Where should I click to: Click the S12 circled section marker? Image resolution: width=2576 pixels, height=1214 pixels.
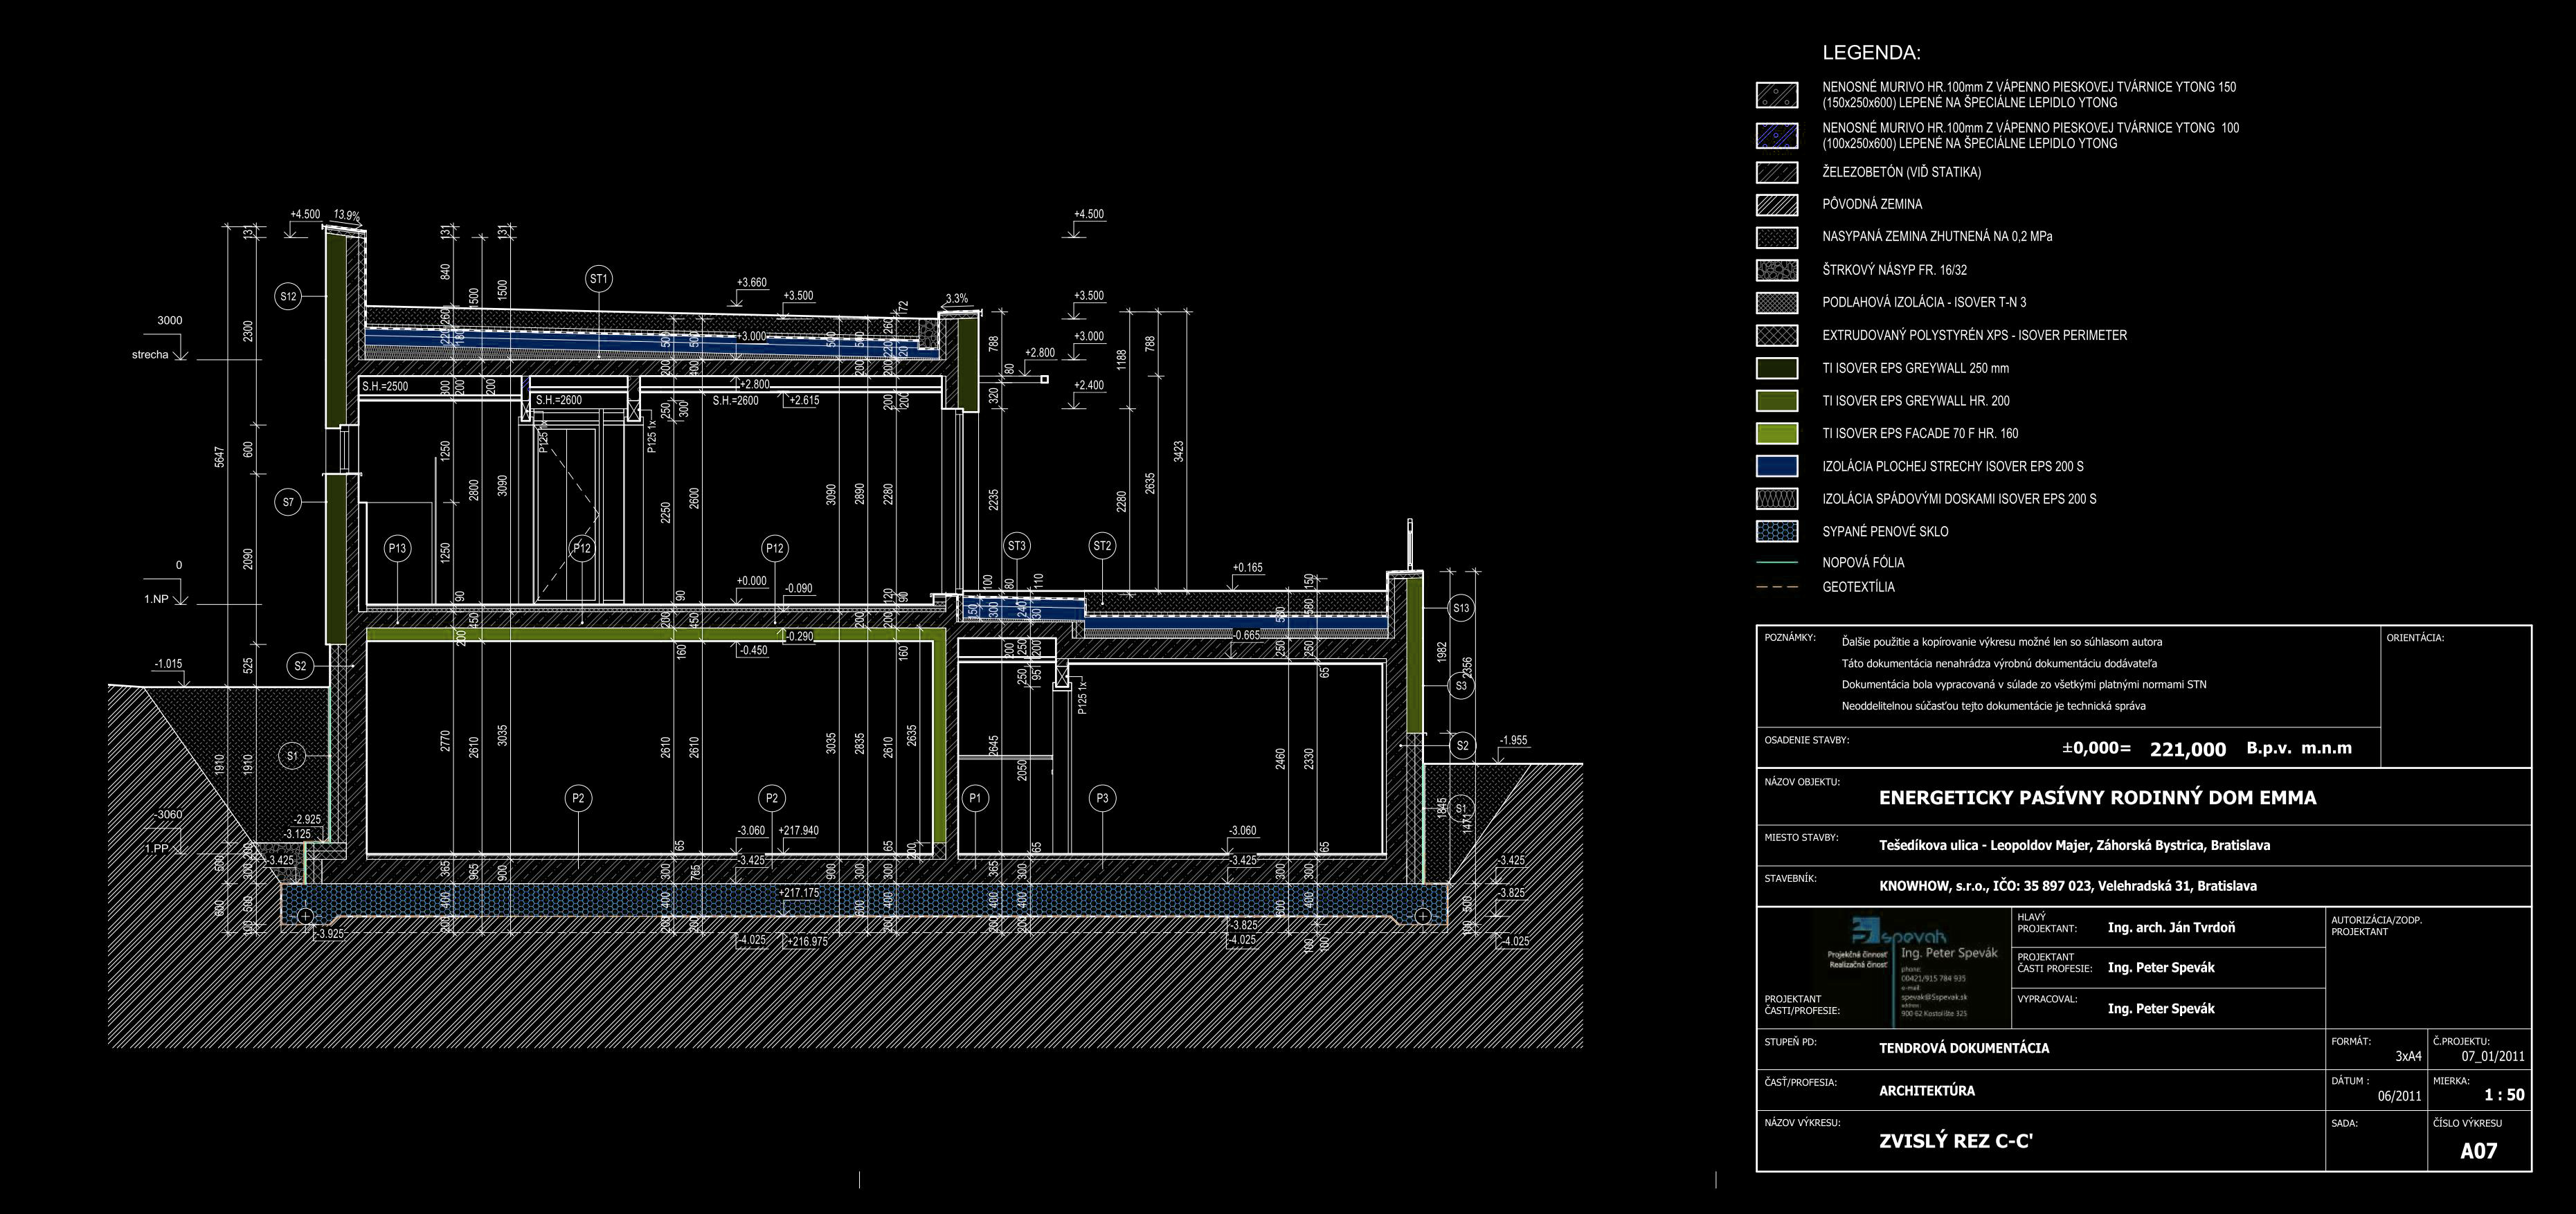click(288, 296)
